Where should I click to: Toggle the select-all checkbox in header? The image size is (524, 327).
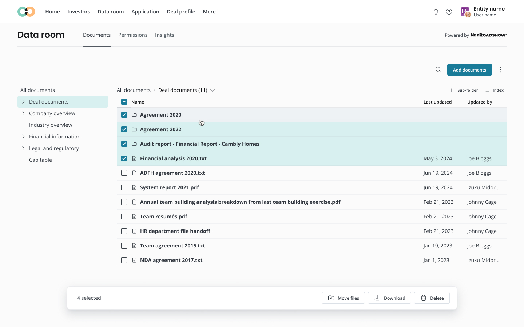[x=124, y=102]
